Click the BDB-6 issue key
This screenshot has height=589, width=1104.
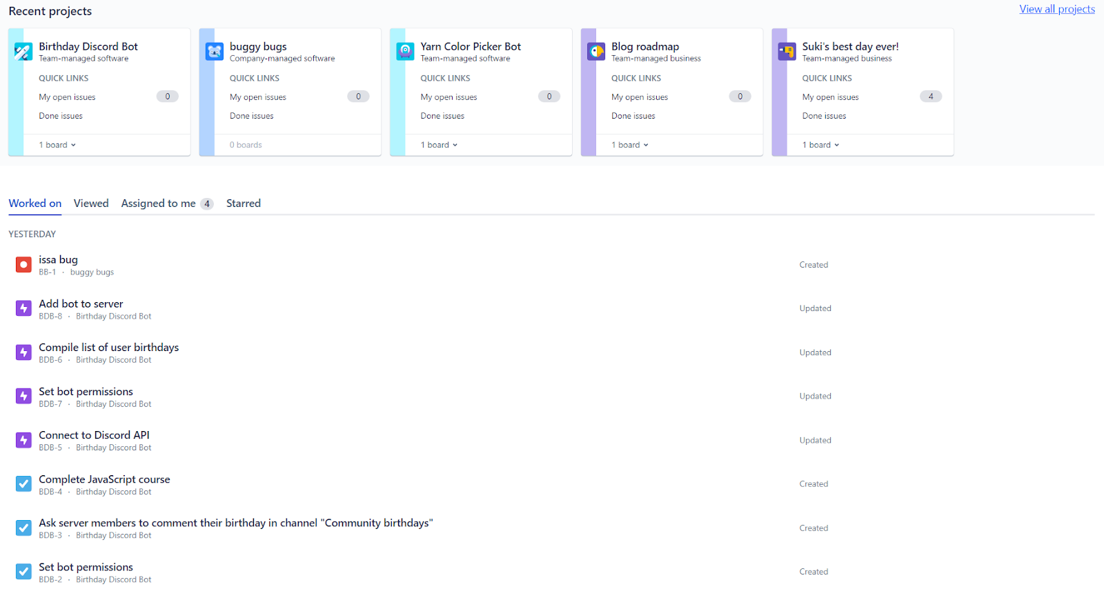click(x=50, y=360)
